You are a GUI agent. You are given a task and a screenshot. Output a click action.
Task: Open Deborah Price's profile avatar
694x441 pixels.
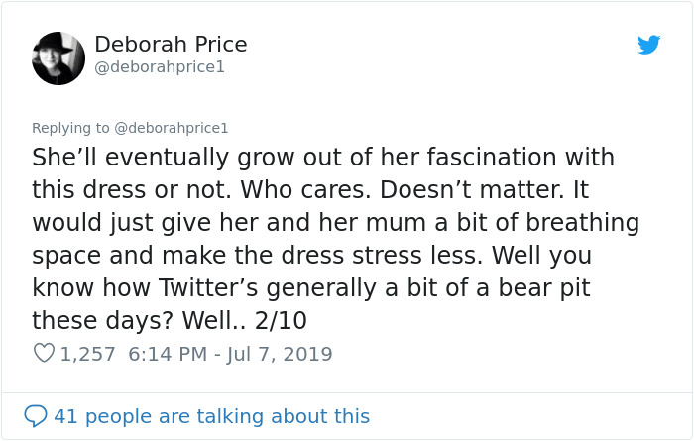[58, 58]
